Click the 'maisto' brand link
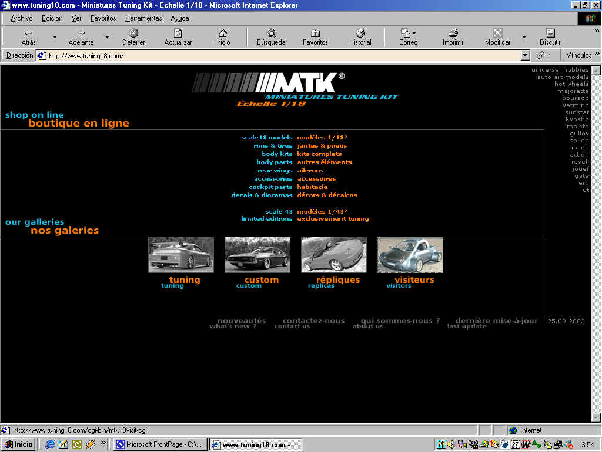This screenshot has width=602, height=452. 577,126
